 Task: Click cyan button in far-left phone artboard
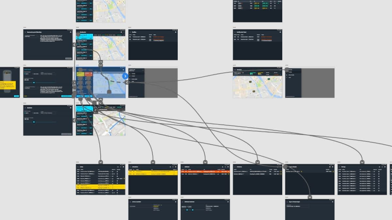click(16, 96)
